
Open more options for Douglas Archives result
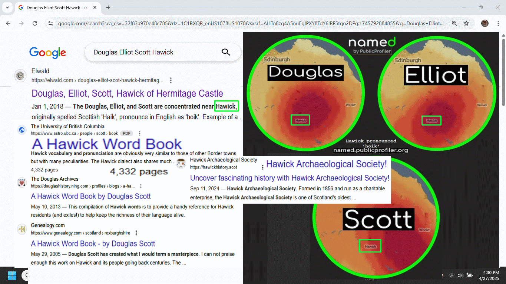(141, 186)
